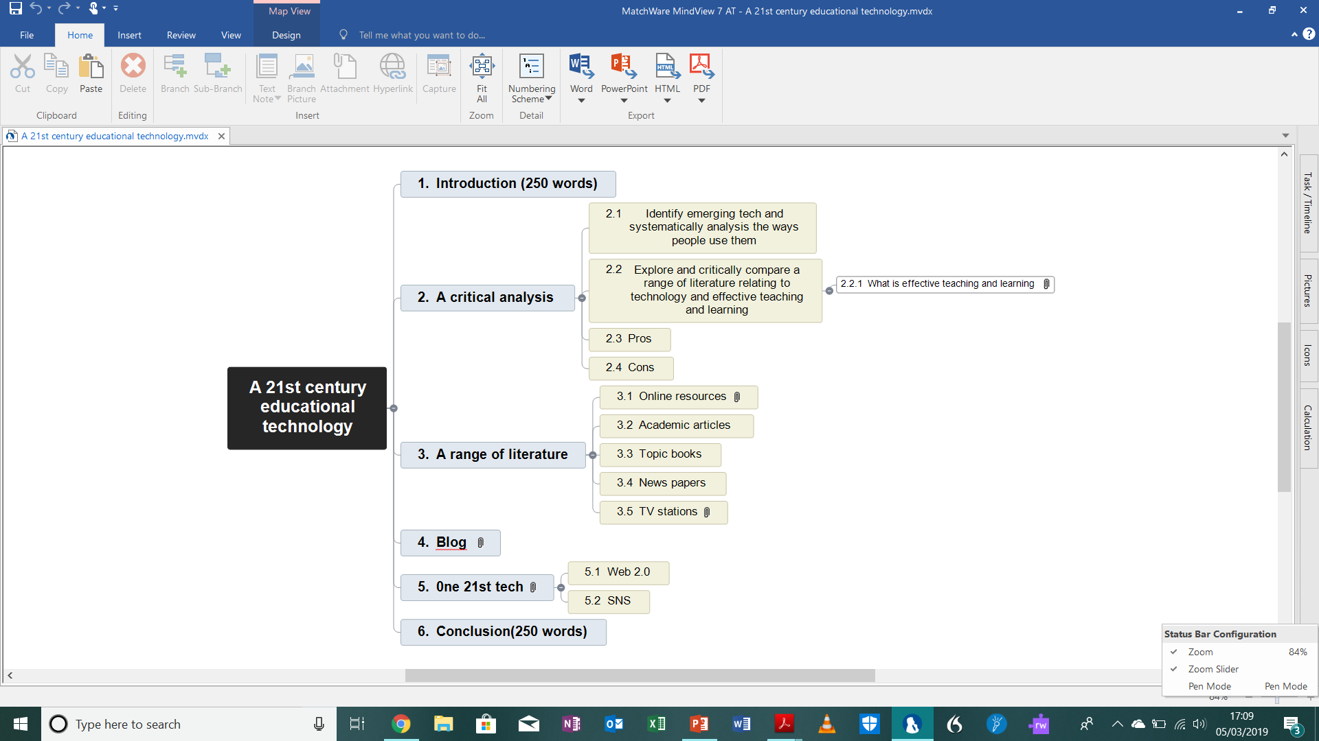This screenshot has width=1319, height=741.
Task: Click the horizontal scrollbar thumb
Action: click(x=640, y=676)
